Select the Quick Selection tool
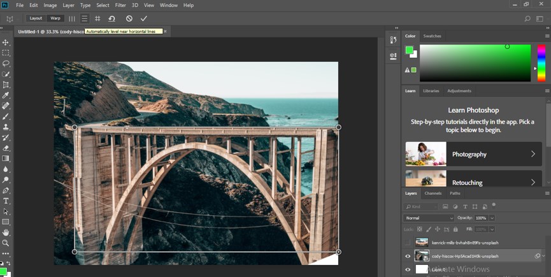The height and width of the screenshot is (277, 551). pyautogui.click(x=6, y=74)
